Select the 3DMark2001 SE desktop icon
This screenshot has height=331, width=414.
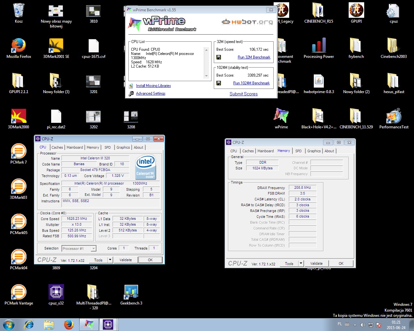(56, 48)
